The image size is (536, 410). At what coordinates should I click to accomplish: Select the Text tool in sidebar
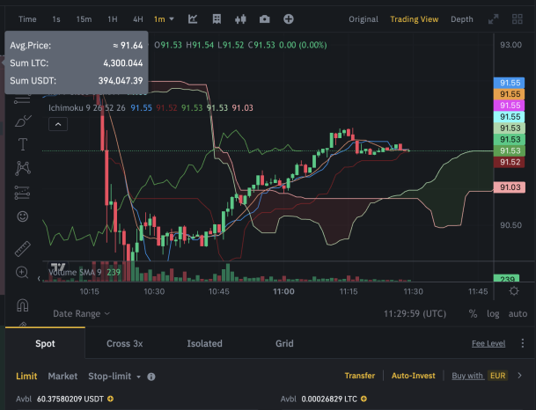[23, 144]
